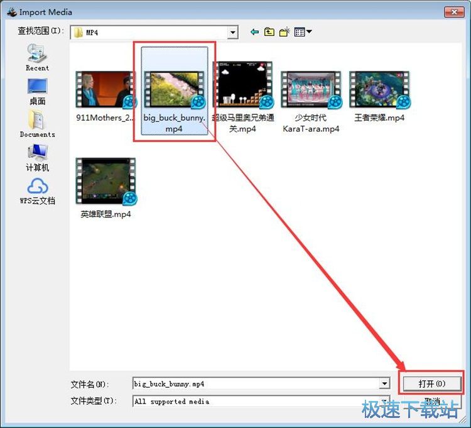Open the Documents shortcut
Image resolution: width=471 pixels, height=428 pixels.
37,124
